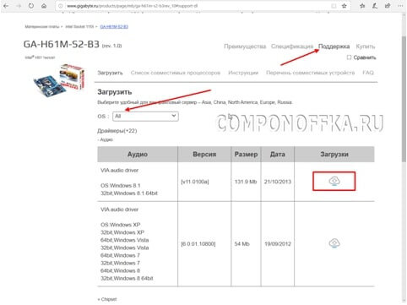Open the Инструкции sub-tab
407x305 pixels.
point(243,73)
